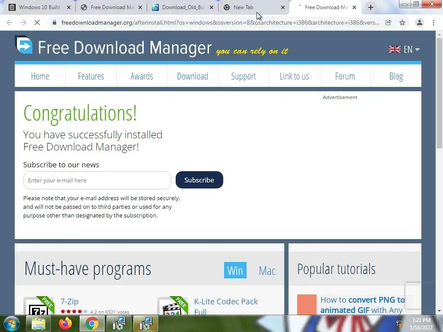Screen dimensions: 443x332
Task: Click the Subscribe to our news label
Action: click(x=61, y=165)
